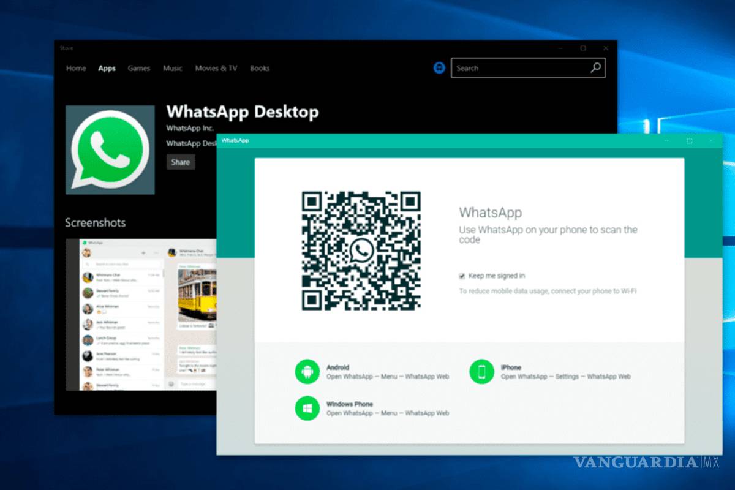Click the Windows Phone icon
The image size is (735, 490).
pyautogui.click(x=306, y=408)
